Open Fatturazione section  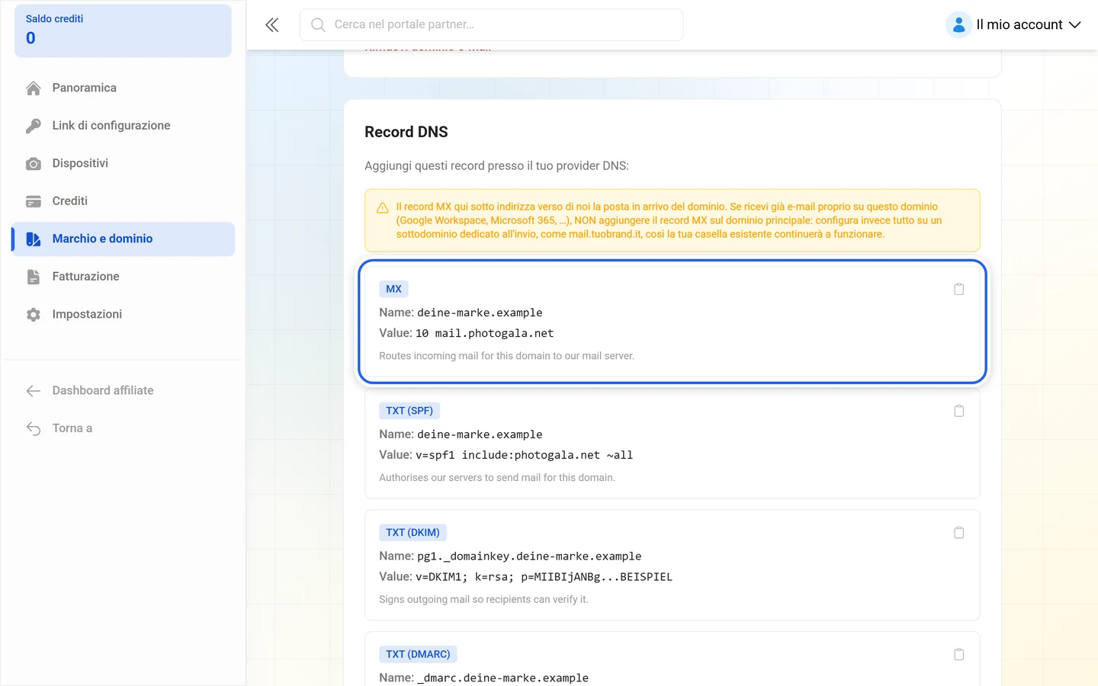[x=123, y=277]
